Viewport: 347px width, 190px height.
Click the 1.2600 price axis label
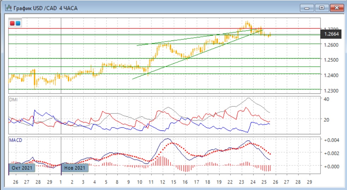click(331, 44)
